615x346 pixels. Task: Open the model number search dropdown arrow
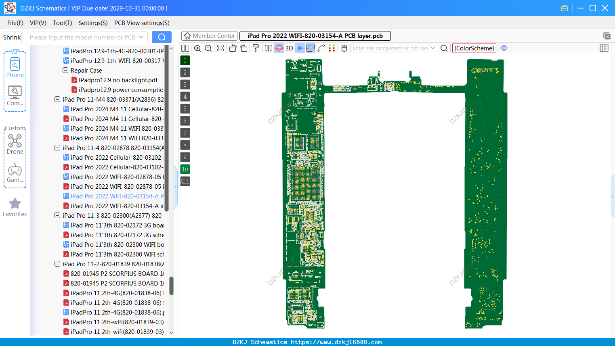click(x=141, y=37)
